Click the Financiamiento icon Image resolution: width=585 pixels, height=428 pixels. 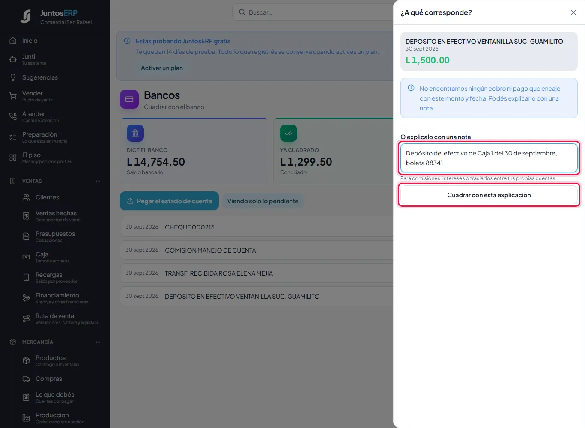26,298
